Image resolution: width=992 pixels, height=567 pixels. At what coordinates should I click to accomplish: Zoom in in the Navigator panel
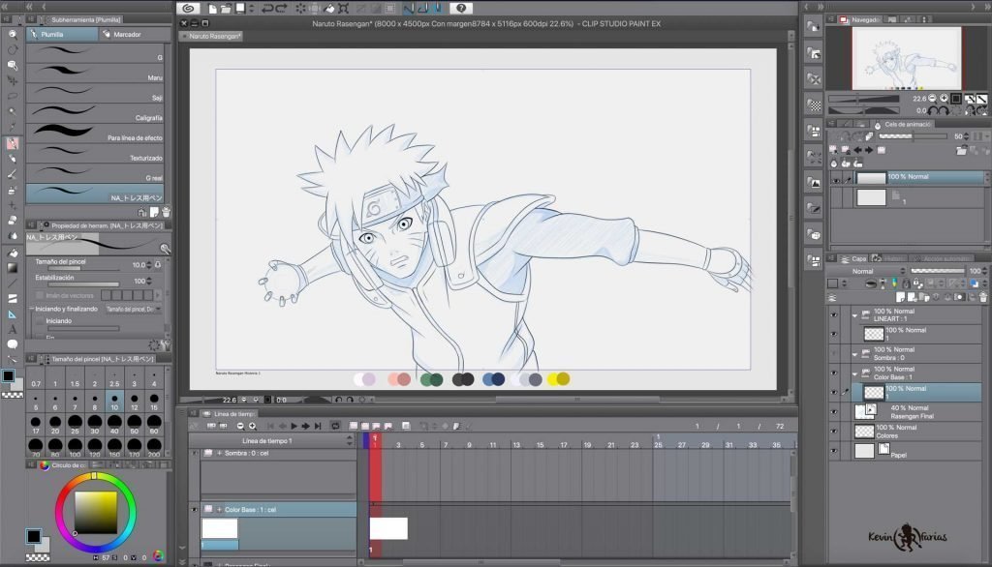pos(944,99)
